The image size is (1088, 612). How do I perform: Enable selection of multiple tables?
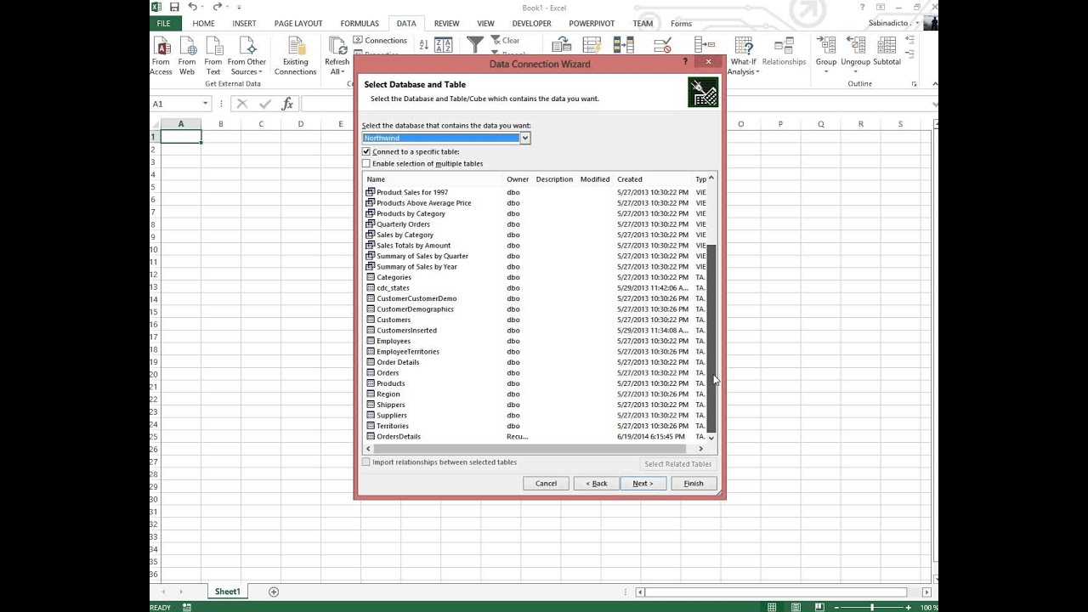click(366, 163)
